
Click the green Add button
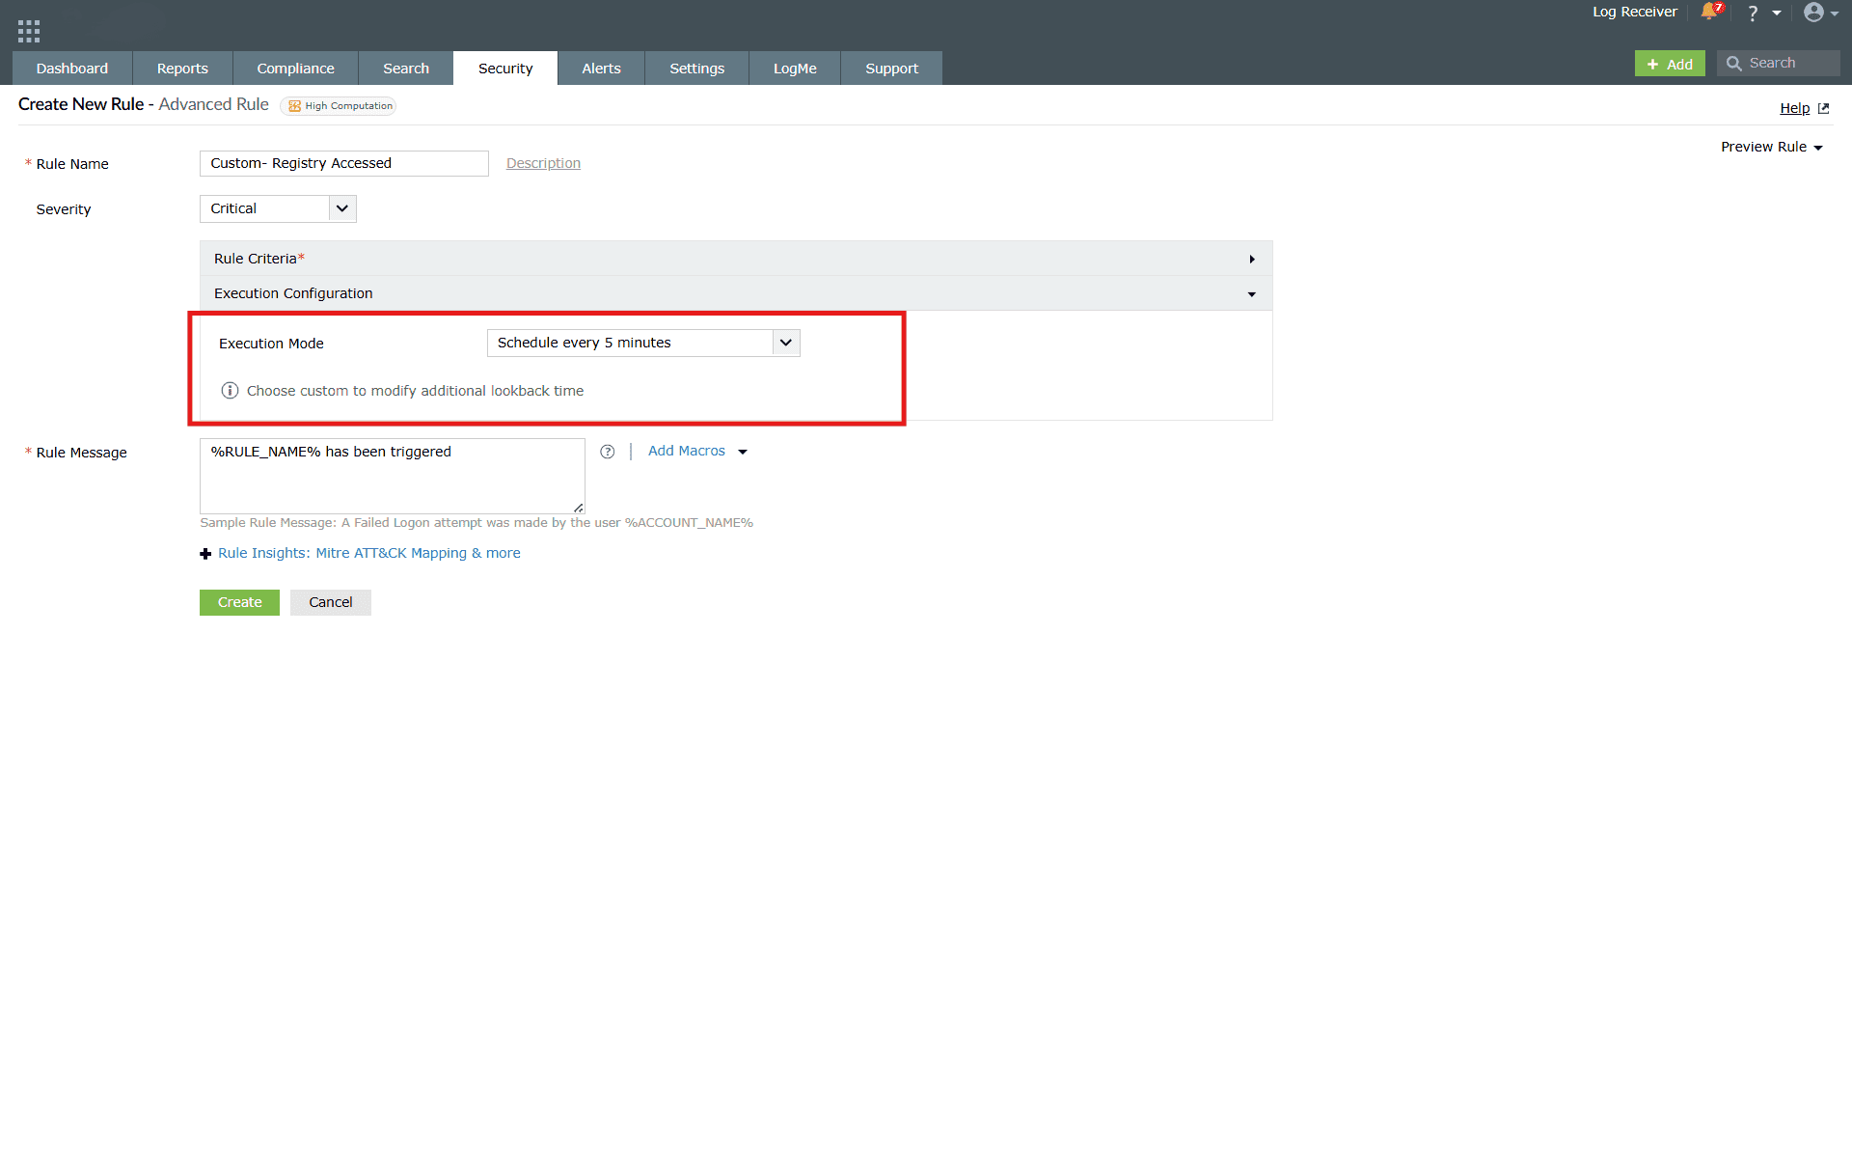tap(1670, 64)
